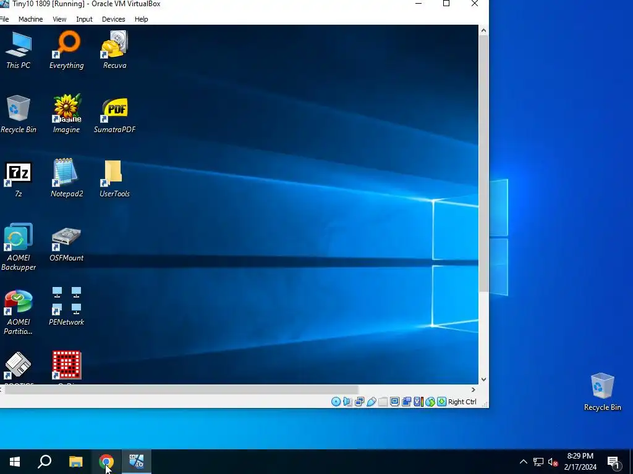633x474 pixels.
Task: Open the Help menu
Action: point(142,19)
